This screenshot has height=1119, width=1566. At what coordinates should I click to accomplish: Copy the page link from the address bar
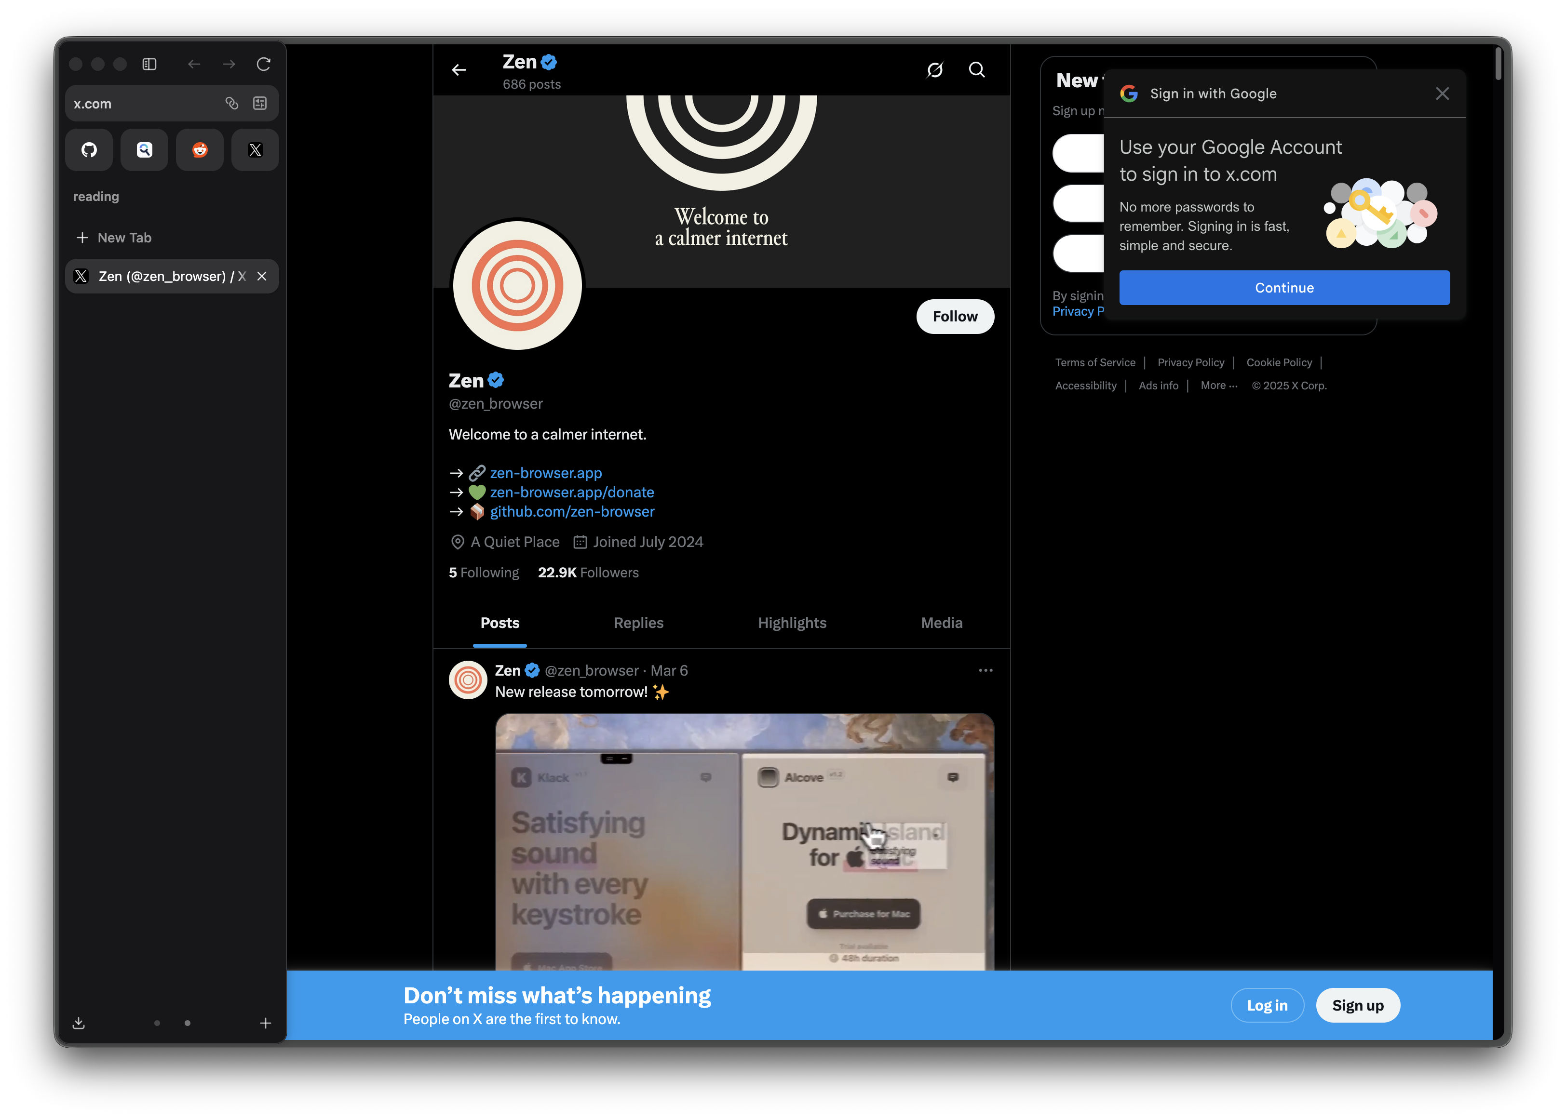click(x=231, y=103)
